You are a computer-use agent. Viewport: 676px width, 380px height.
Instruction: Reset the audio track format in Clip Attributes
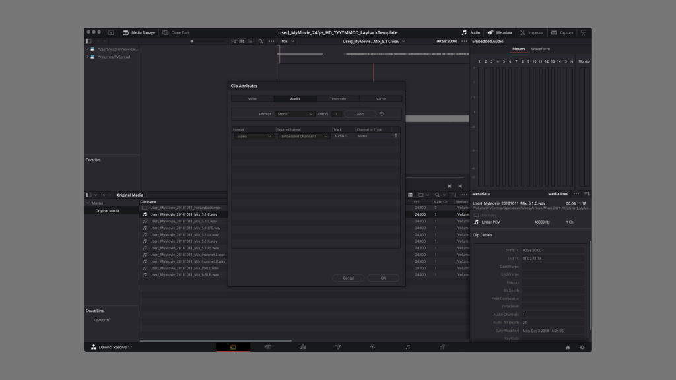381,114
